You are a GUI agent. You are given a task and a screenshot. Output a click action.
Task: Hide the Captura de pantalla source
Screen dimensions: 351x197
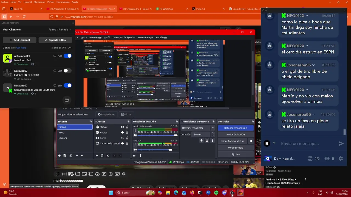[x=122, y=143]
